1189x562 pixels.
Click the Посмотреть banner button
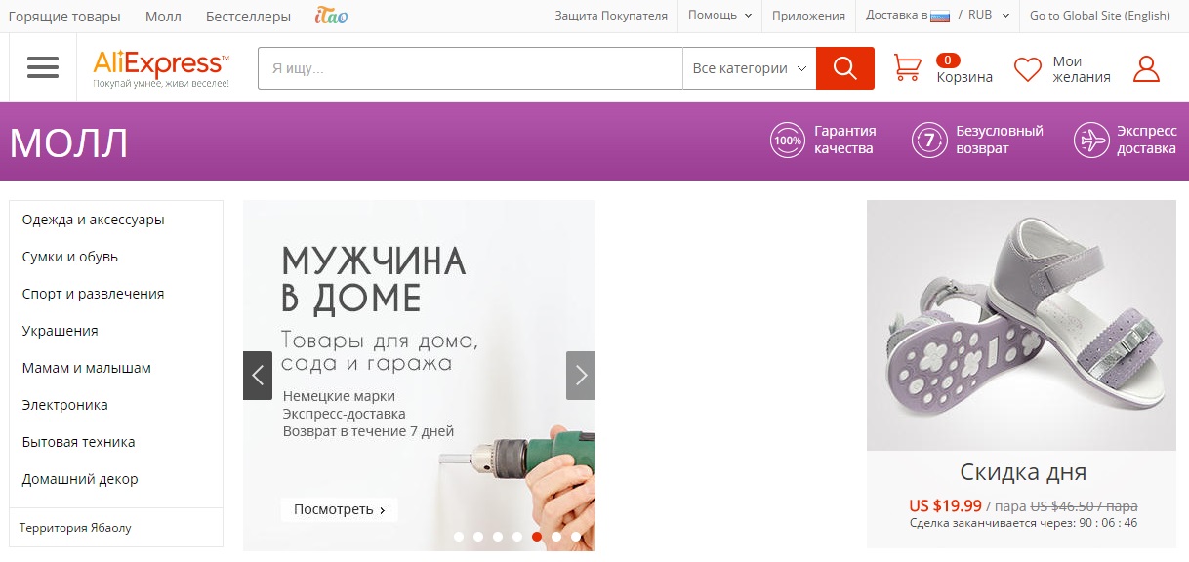340,509
